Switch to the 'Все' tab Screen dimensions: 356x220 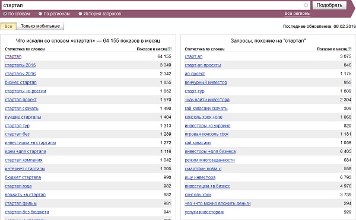(x=8, y=26)
